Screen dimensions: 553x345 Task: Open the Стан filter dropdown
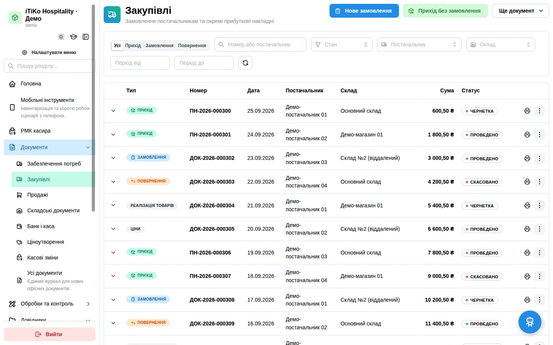[342, 44]
